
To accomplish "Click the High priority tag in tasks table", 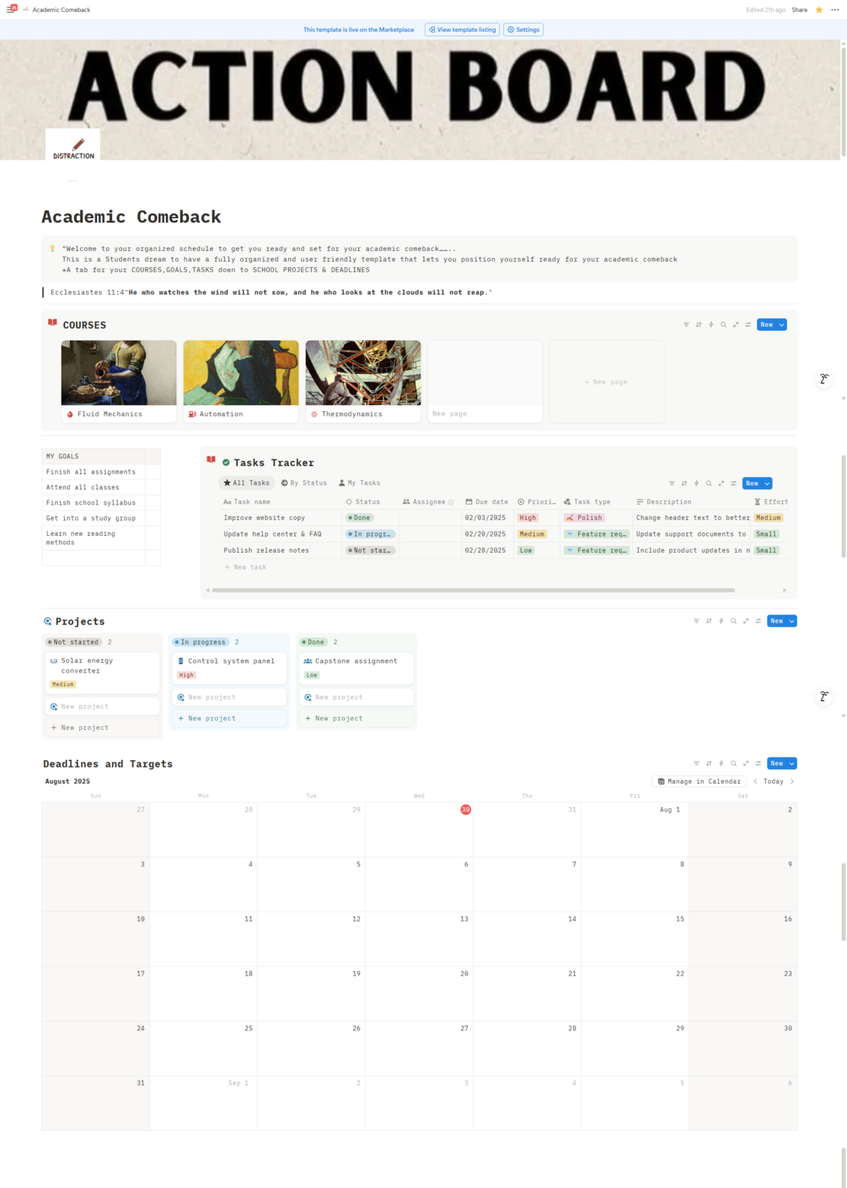I will pyautogui.click(x=528, y=517).
